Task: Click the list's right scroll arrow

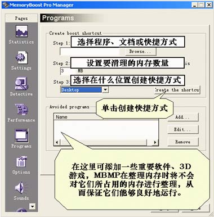Action: point(155,142)
